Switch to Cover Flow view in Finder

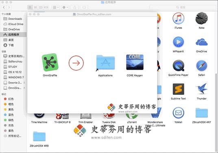tap(46, 7)
